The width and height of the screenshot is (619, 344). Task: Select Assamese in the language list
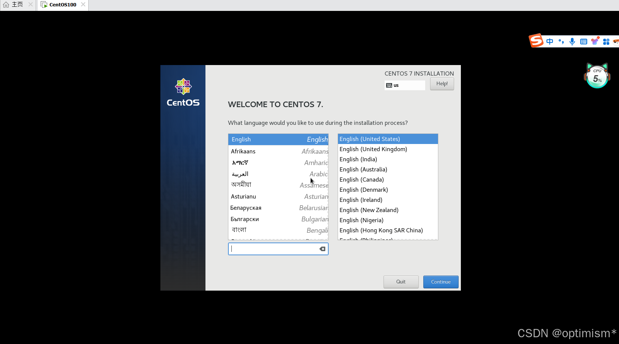(x=278, y=185)
